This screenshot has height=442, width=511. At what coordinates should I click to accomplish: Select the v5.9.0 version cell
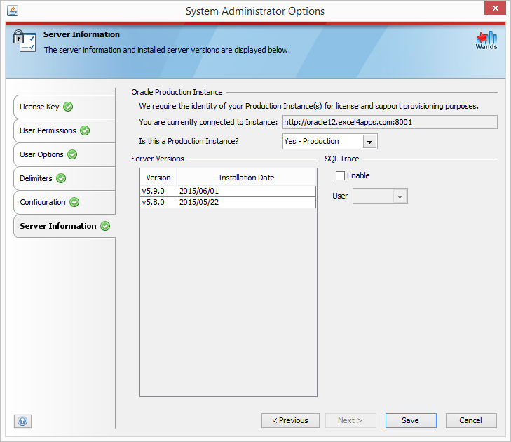pyautogui.click(x=158, y=191)
